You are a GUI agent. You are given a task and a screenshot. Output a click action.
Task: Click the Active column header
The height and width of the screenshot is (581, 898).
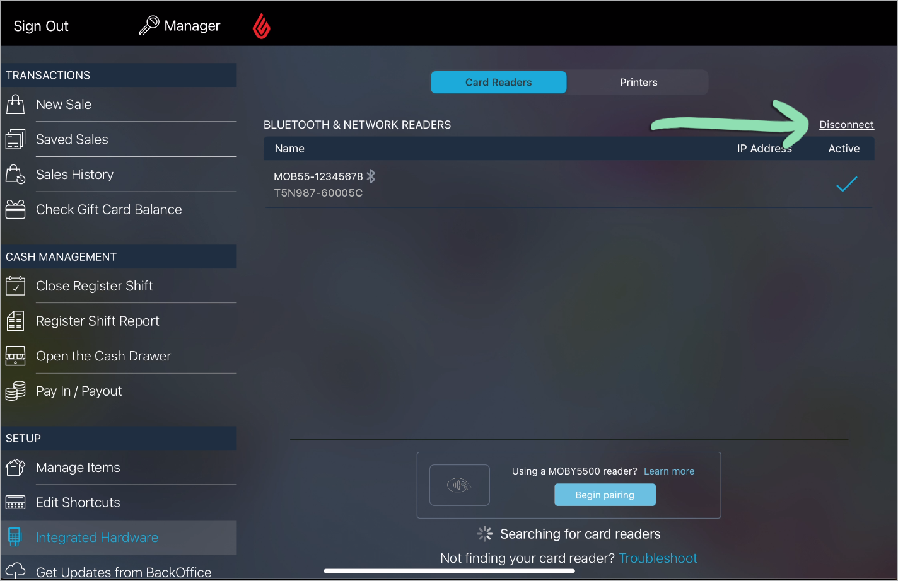(x=844, y=149)
